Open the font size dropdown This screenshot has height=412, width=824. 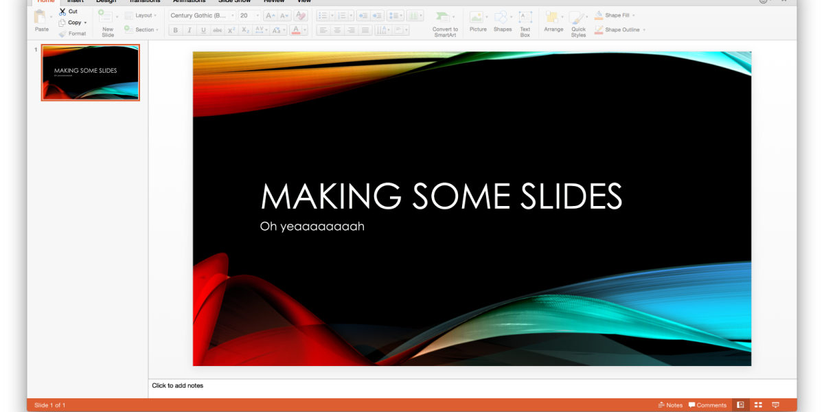257,15
